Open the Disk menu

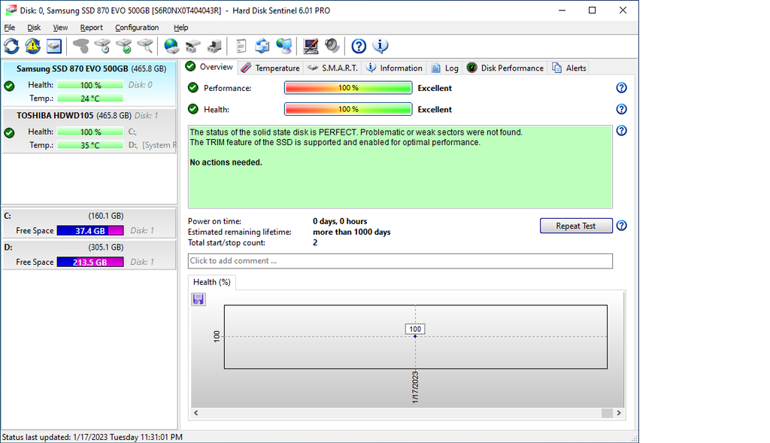coord(34,28)
